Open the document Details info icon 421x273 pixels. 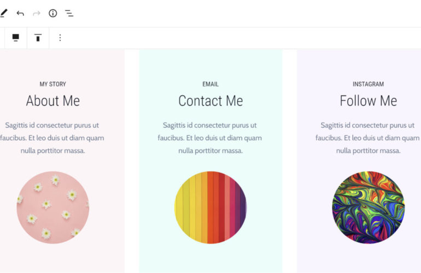pyautogui.click(x=53, y=13)
